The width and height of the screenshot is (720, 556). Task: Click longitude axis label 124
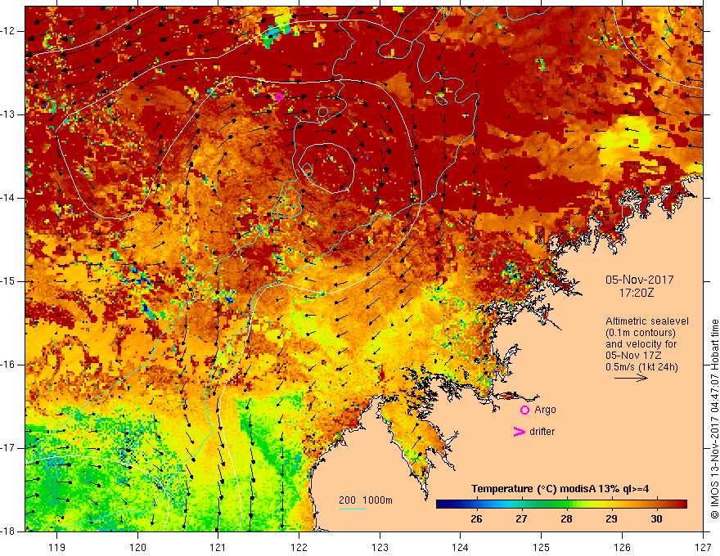click(x=461, y=547)
